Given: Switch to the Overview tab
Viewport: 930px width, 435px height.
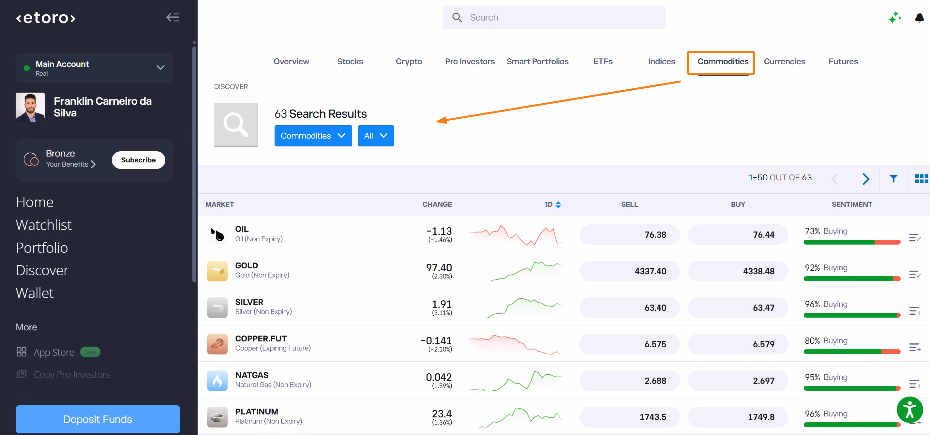Looking at the screenshot, I should 291,61.
